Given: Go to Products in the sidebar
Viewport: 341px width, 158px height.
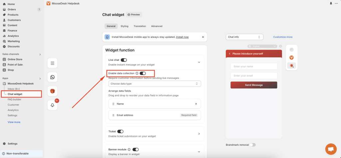Looking at the screenshot, I should coord(13,15).
